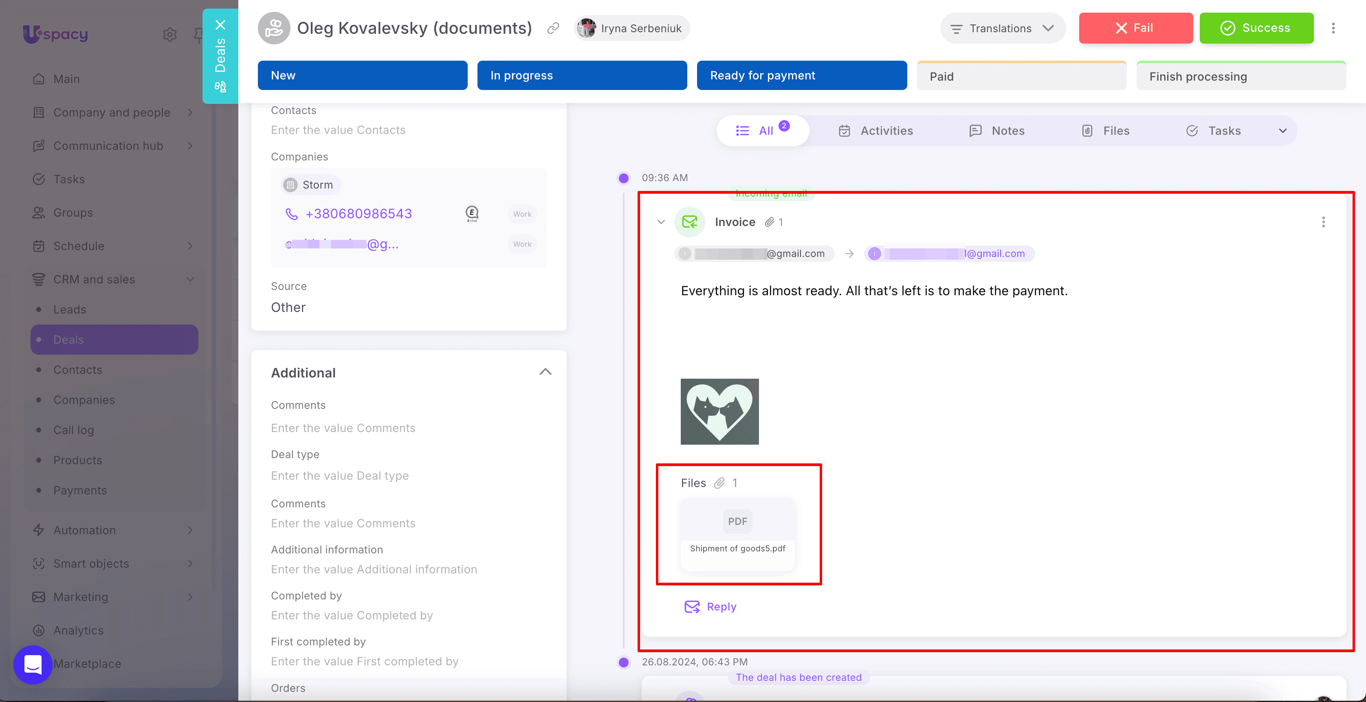Set deal stage to Finish processing
This screenshot has width=1366, height=702.
click(1241, 76)
